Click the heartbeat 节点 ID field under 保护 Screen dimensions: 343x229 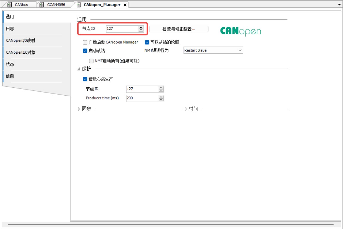click(142, 89)
